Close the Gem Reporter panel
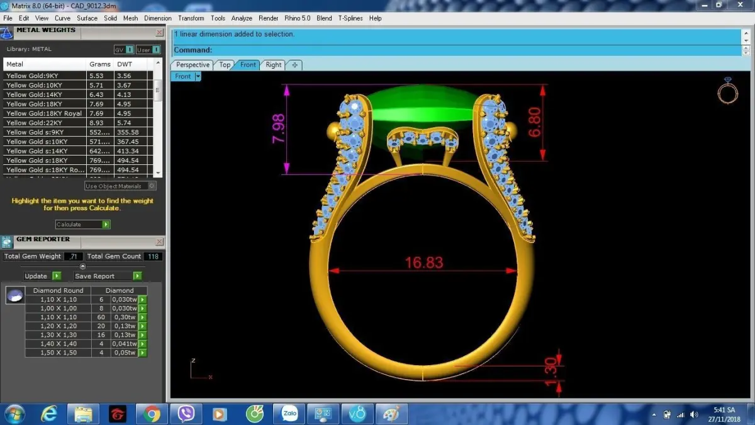The image size is (755, 425). pos(159,242)
